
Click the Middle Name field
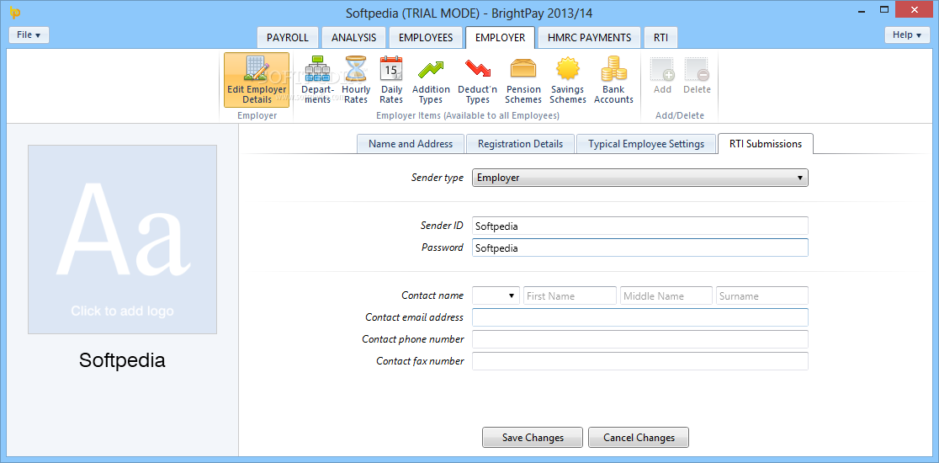click(x=666, y=295)
